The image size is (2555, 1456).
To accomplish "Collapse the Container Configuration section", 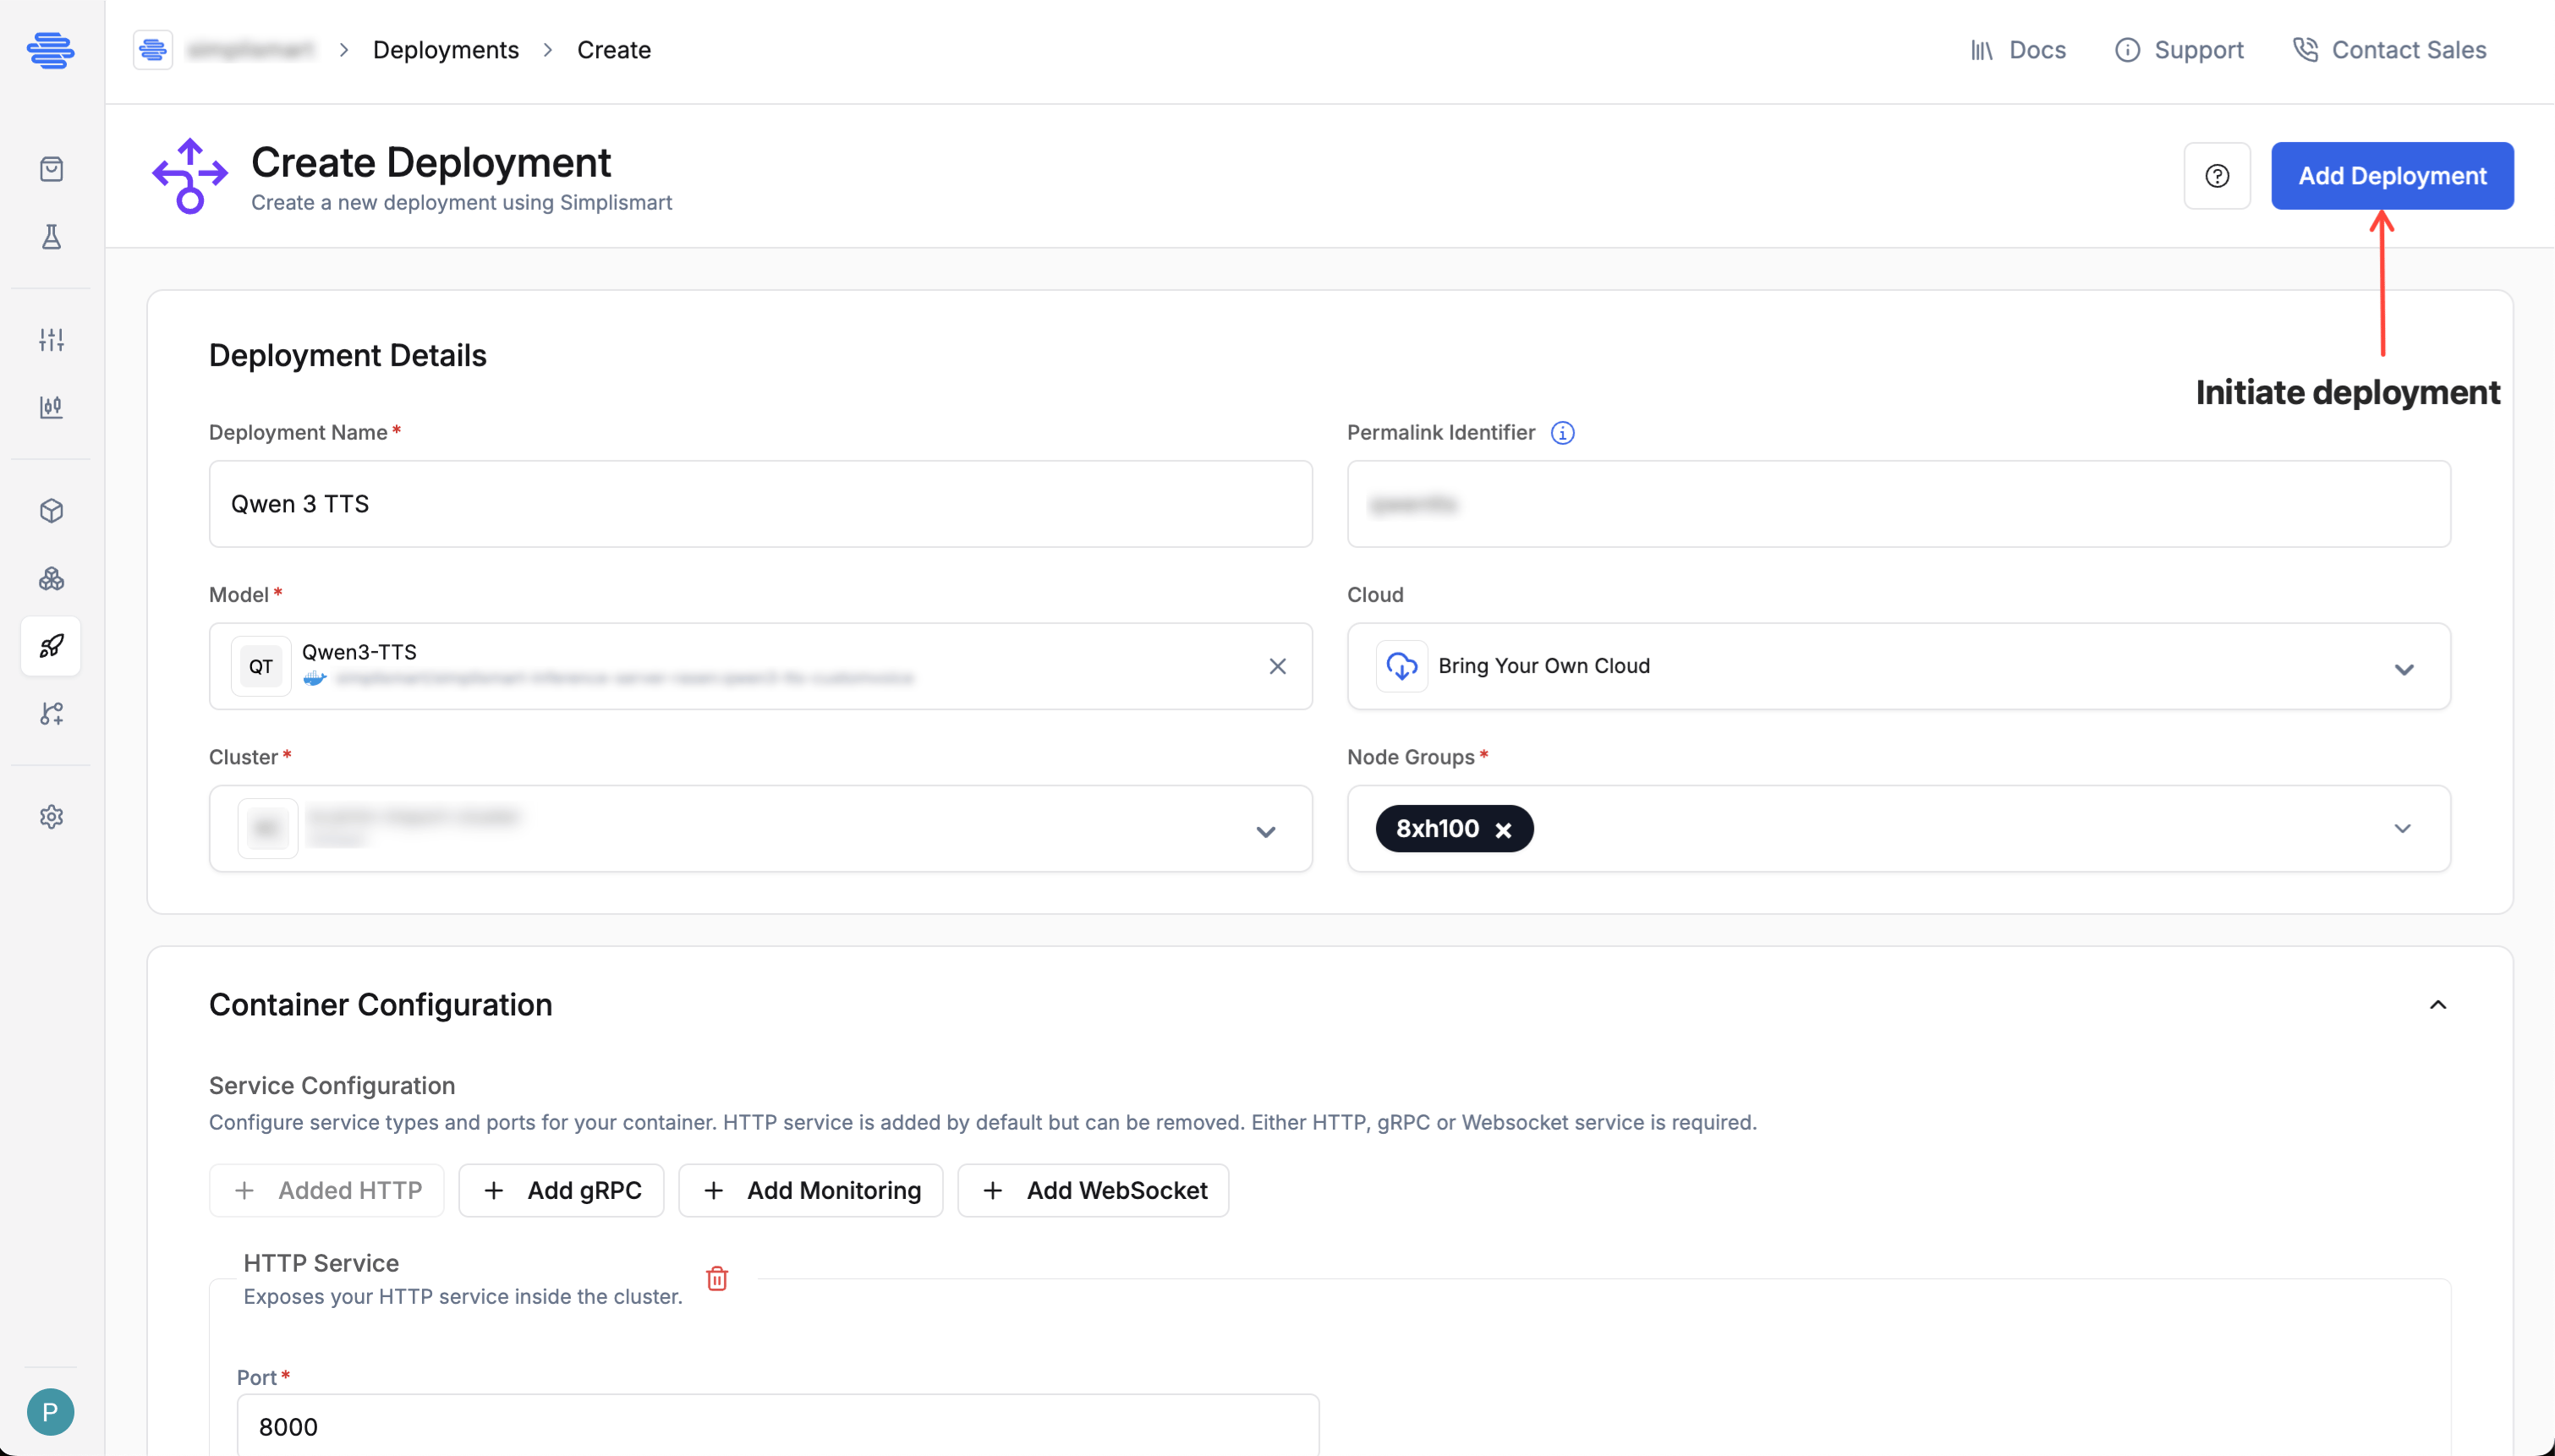I will tap(2438, 1005).
